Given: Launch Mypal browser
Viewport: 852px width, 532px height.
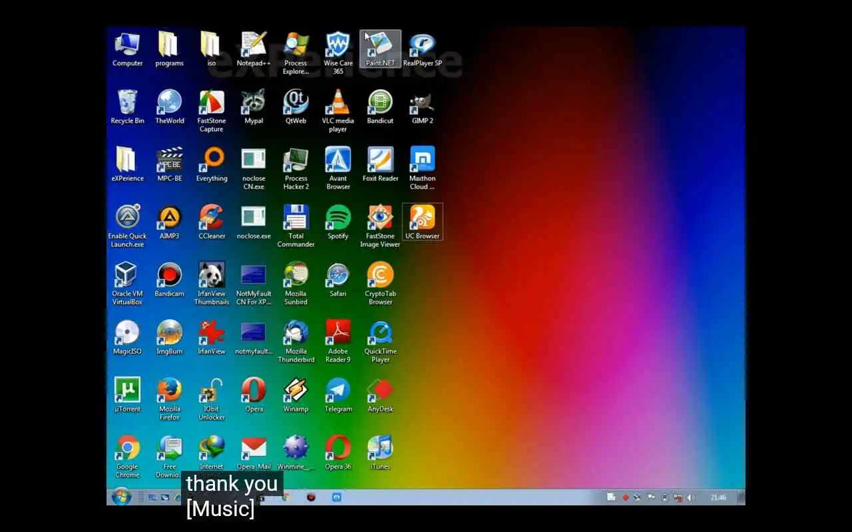Looking at the screenshot, I should (x=254, y=107).
